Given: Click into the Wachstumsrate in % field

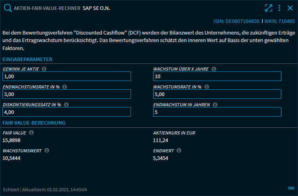Looking at the screenshot, I should pyautogui.click(x=217, y=94).
